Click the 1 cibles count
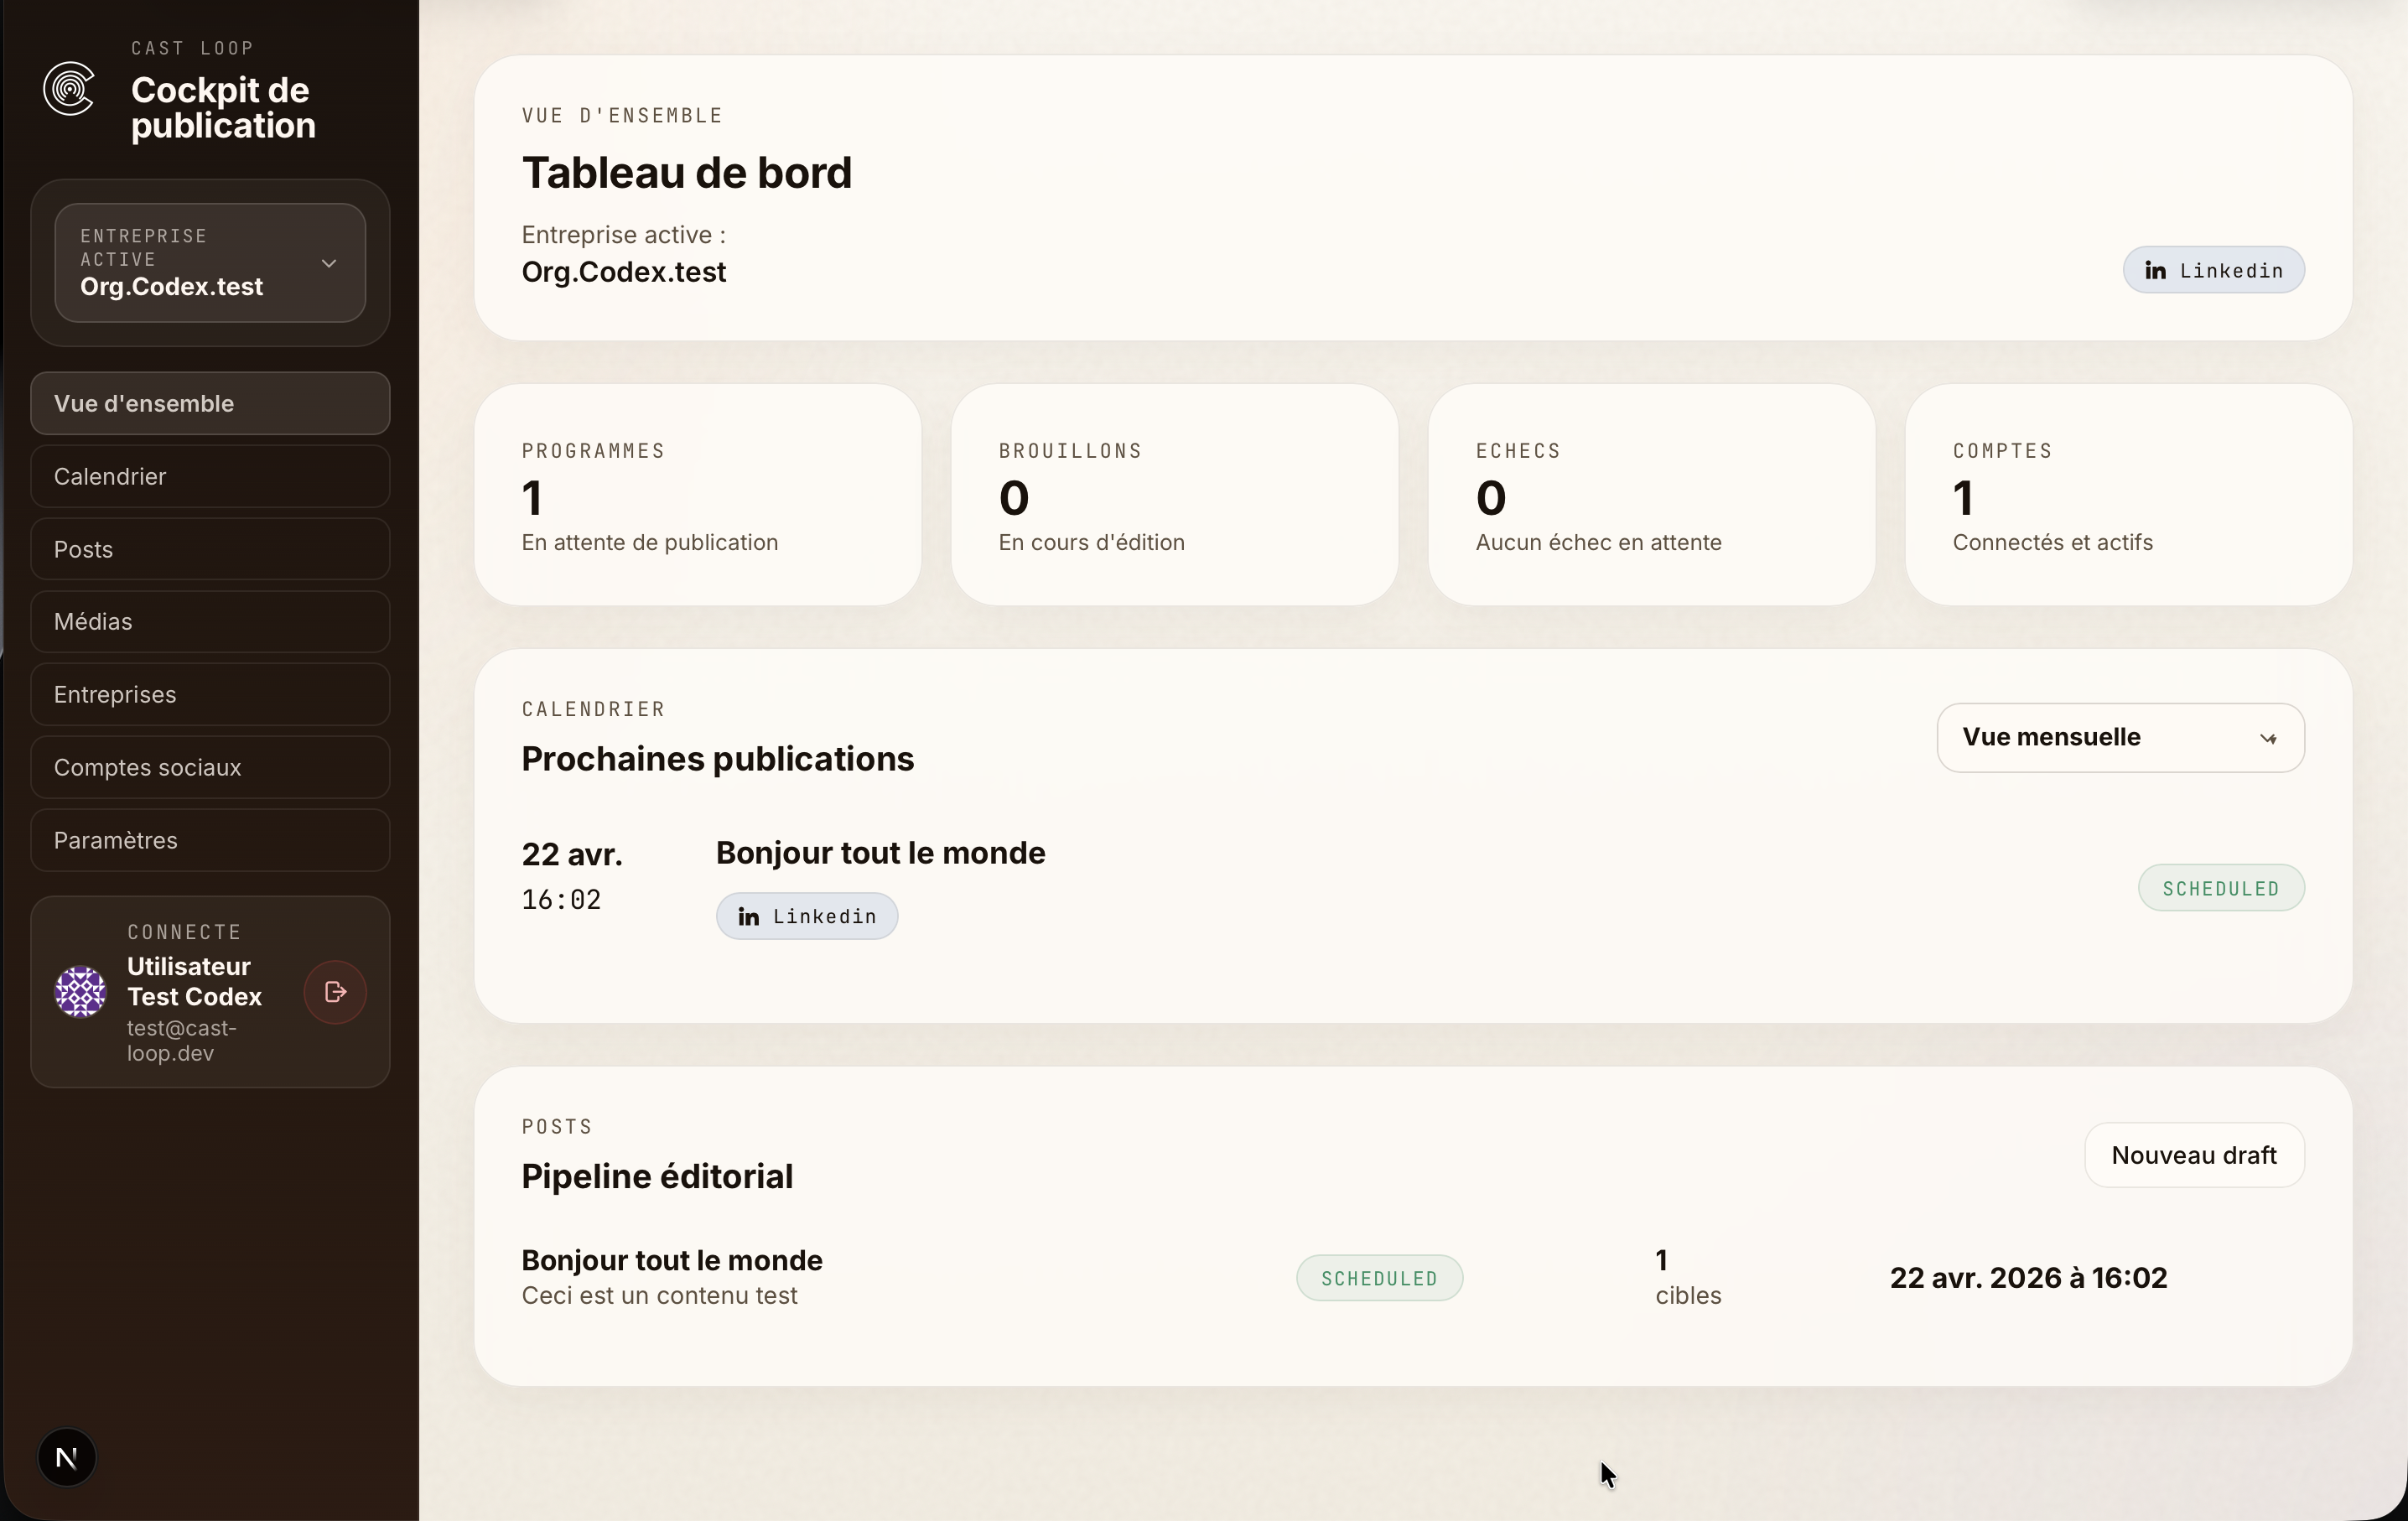Screen dimensions: 2408x1521 (x=1688, y=1278)
